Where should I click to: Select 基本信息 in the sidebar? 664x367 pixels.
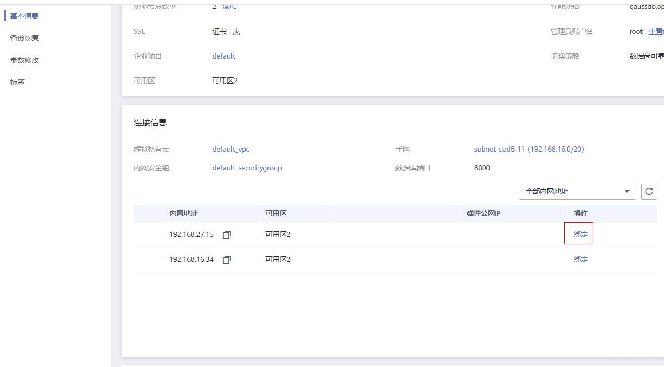click(25, 16)
